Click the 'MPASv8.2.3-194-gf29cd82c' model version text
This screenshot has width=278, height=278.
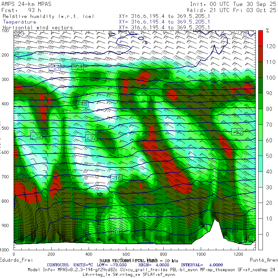[88, 270]
